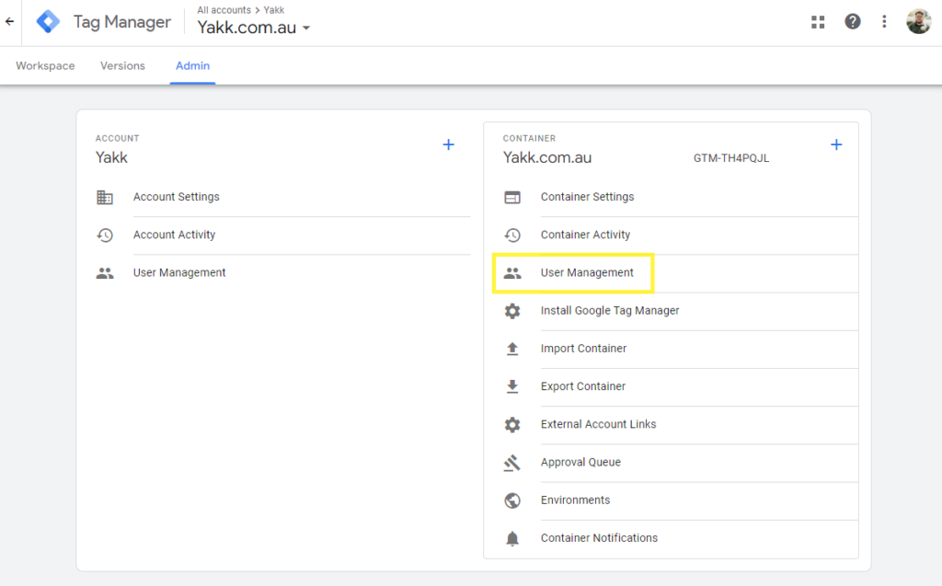Click the All accounts breadcrumb link
Image resolution: width=942 pixels, height=586 pixels.
click(x=224, y=10)
